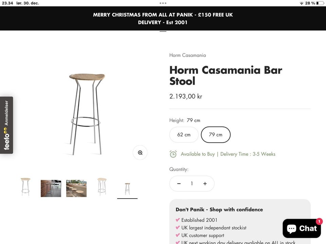Viewport: 326px width, 244px height.
Task: Select the fourth stool thumbnail
Action: (102, 187)
